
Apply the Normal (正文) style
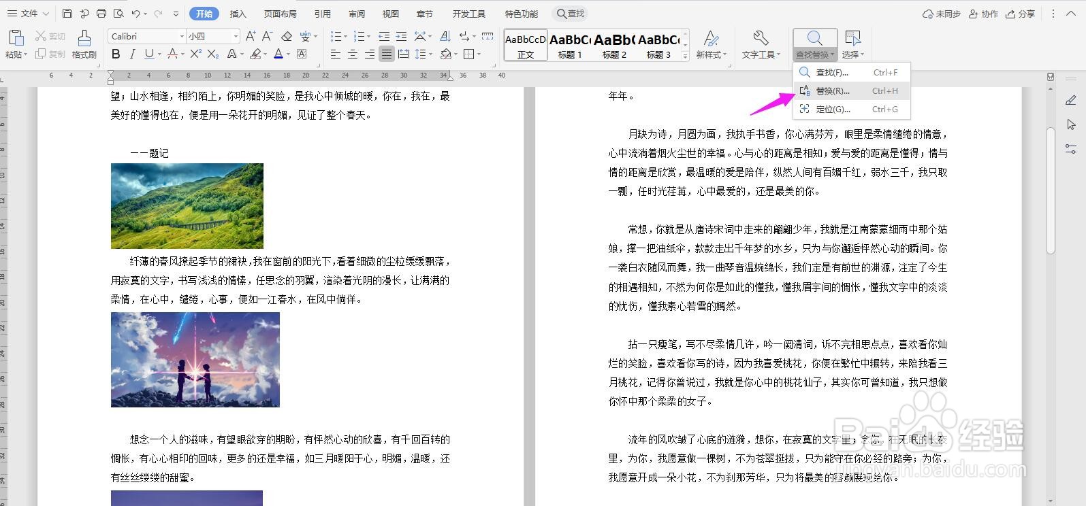click(526, 46)
